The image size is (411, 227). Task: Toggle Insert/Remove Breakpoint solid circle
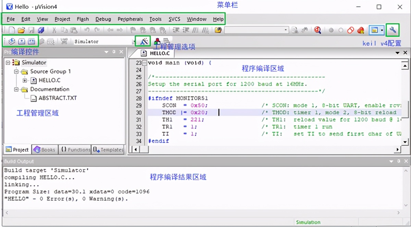pyautogui.click(x=331, y=30)
